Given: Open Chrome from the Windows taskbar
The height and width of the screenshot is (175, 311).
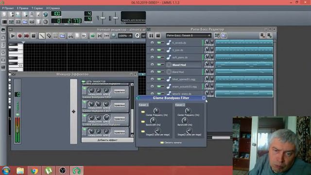Looking at the screenshot, I should [x=34, y=171].
